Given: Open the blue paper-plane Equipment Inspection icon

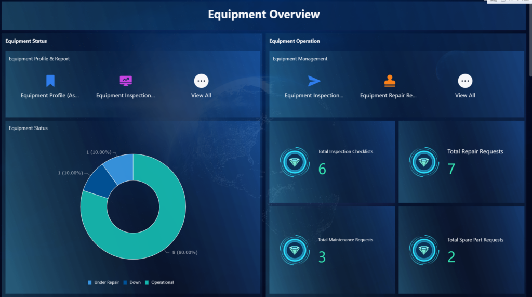Looking at the screenshot, I should point(314,81).
